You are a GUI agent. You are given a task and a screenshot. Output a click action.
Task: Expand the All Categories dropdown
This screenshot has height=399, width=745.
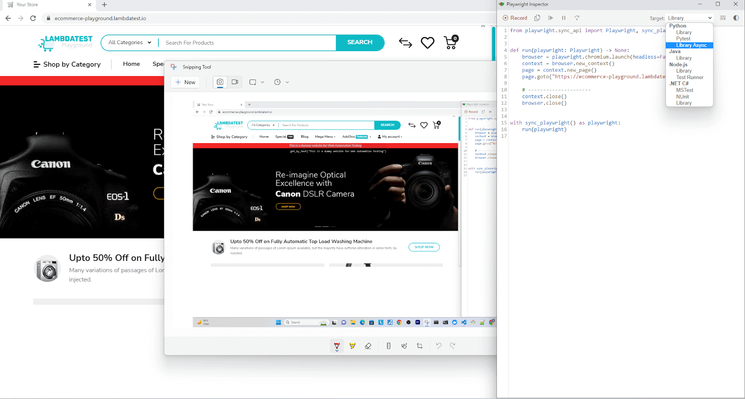130,42
